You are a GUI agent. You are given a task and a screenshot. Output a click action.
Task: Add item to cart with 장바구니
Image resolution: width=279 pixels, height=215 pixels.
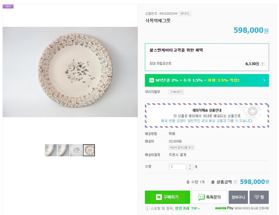[x=238, y=197]
